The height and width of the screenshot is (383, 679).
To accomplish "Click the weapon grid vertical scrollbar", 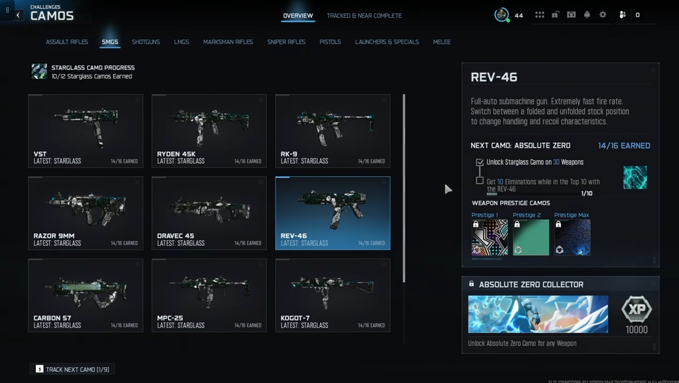I will pyautogui.click(x=404, y=188).
